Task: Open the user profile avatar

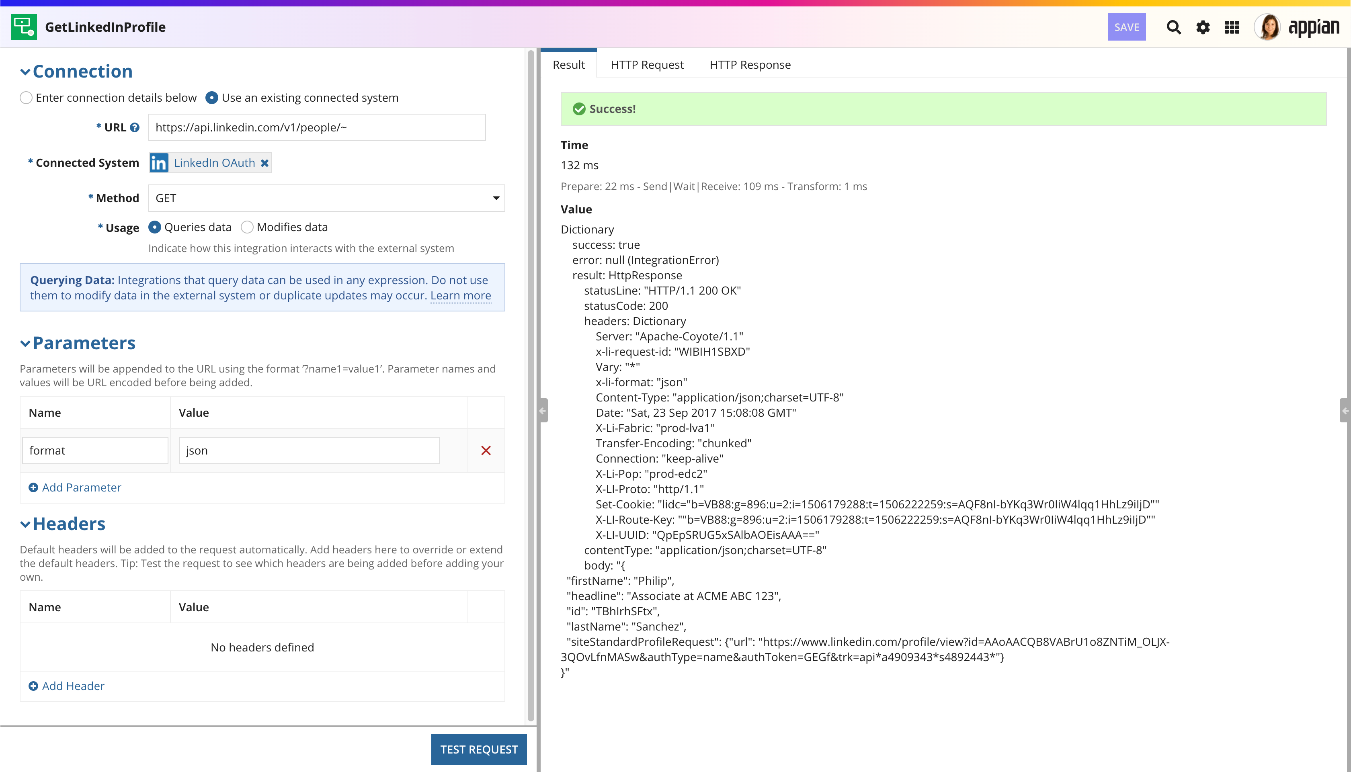Action: pos(1267,27)
